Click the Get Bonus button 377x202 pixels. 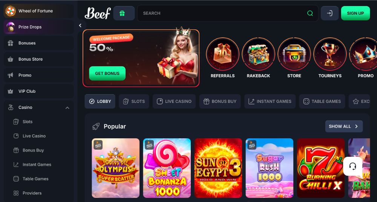point(107,73)
